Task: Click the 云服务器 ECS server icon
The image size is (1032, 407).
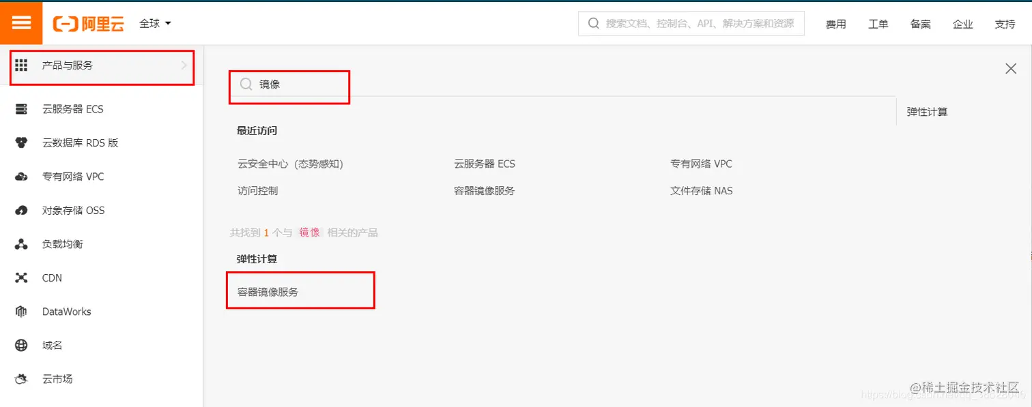Action: [21, 109]
